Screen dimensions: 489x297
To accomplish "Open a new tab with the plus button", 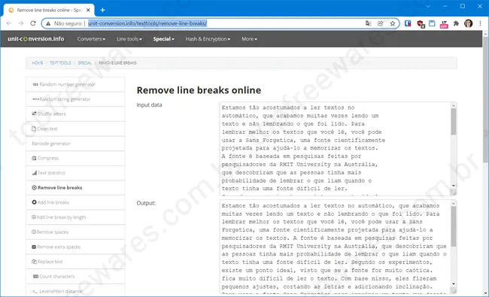I will point(102,10).
